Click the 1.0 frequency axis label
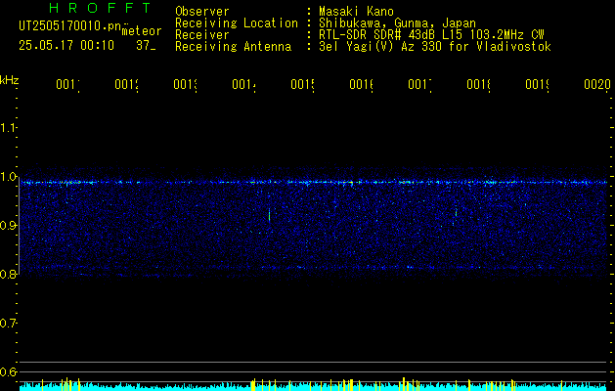615x391 pixels. tap(8, 177)
